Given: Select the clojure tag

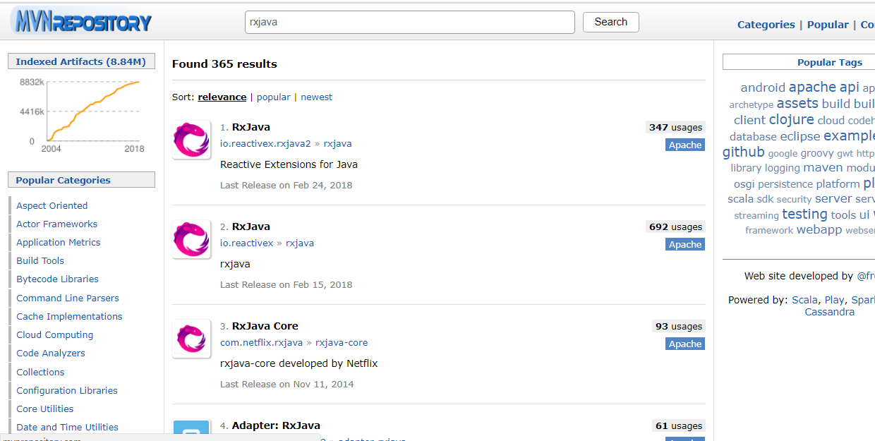Looking at the screenshot, I should pyautogui.click(x=791, y=120).
